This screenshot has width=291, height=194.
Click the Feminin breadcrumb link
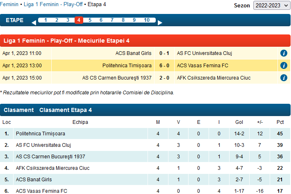9,5
